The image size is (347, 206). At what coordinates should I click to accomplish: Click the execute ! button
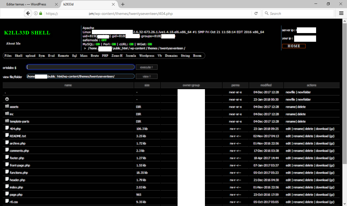click(x=147, y=67)
